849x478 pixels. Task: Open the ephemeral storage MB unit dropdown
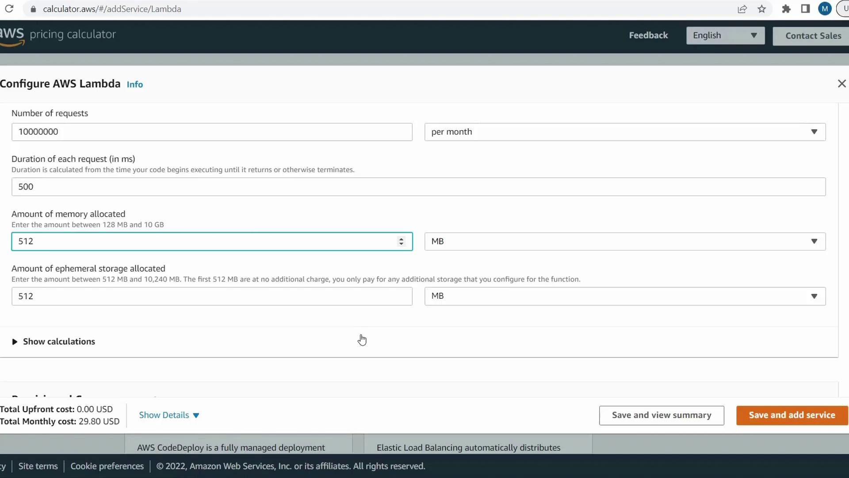(624, 296)
